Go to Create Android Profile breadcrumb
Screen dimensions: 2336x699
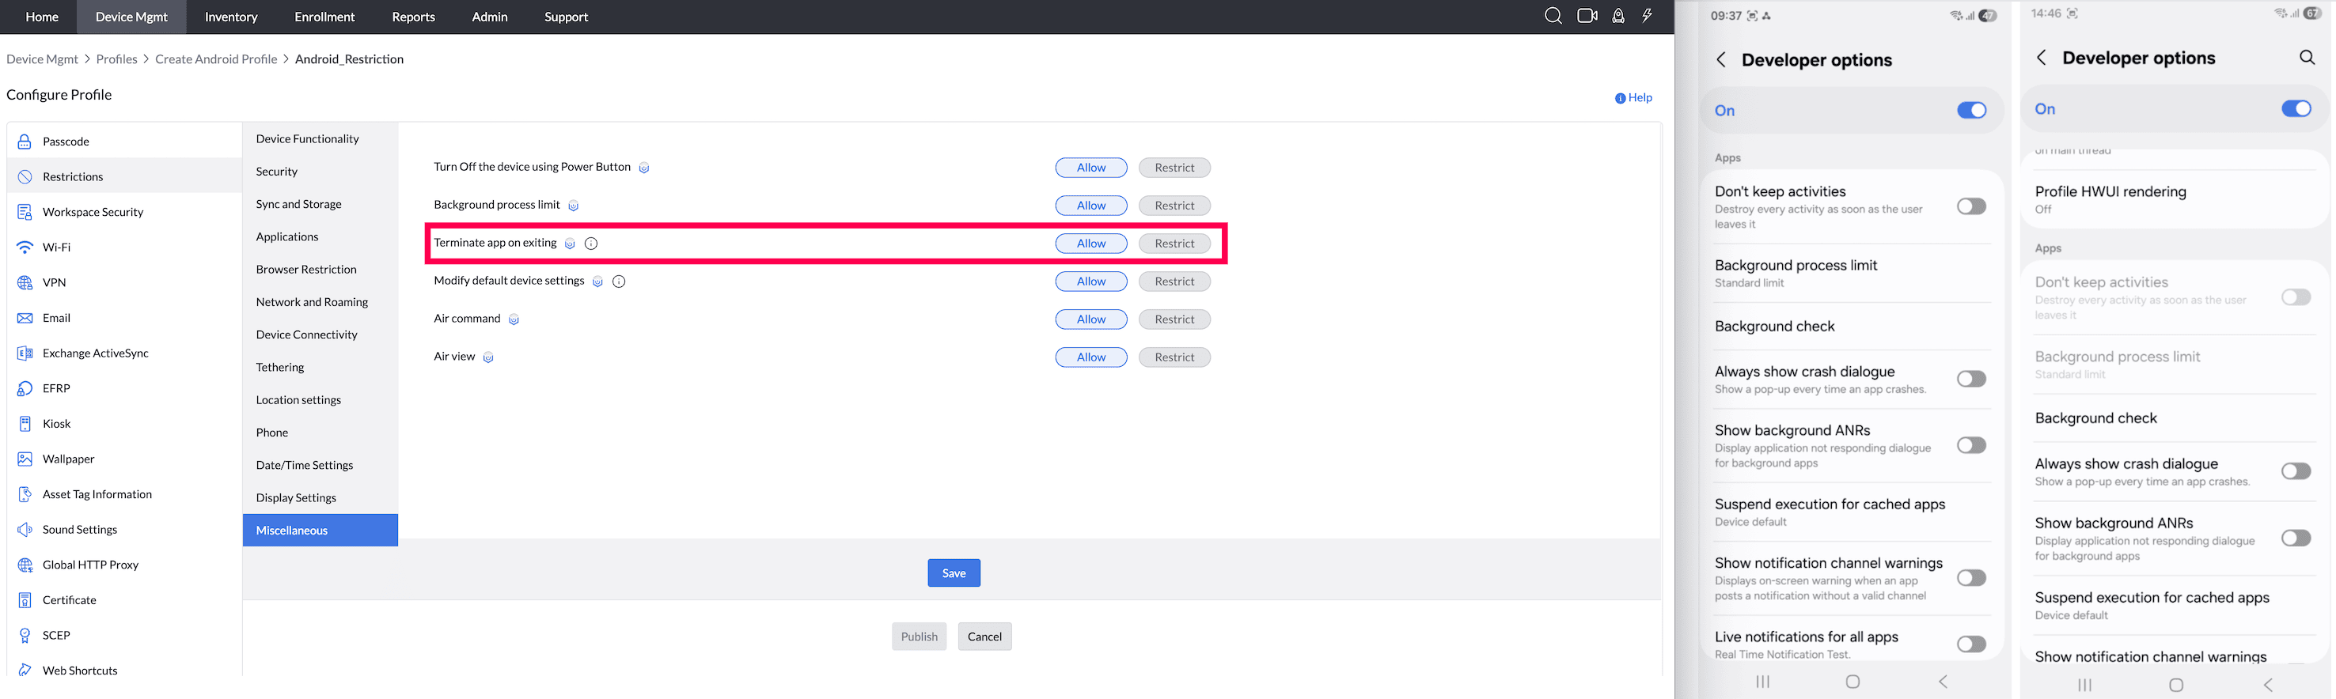coord(216,59)
